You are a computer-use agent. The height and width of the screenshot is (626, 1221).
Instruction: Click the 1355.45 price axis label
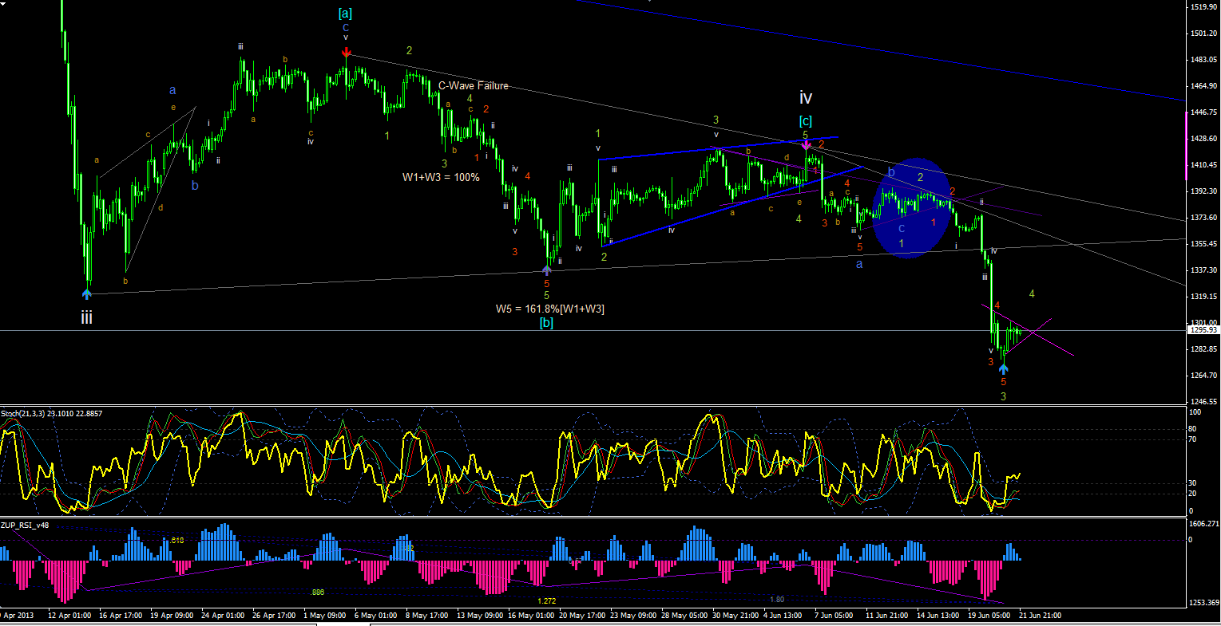tap(1203, 244)
